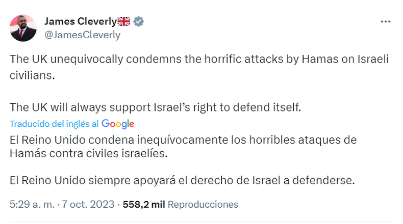Click the UK flag emoji
Image resolution: width=403 pixels, height=224 pixels.
124,21
